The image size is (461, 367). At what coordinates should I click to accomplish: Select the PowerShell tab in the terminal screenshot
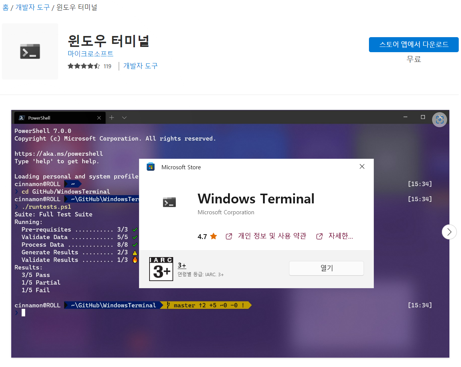(x=60, y=118)
